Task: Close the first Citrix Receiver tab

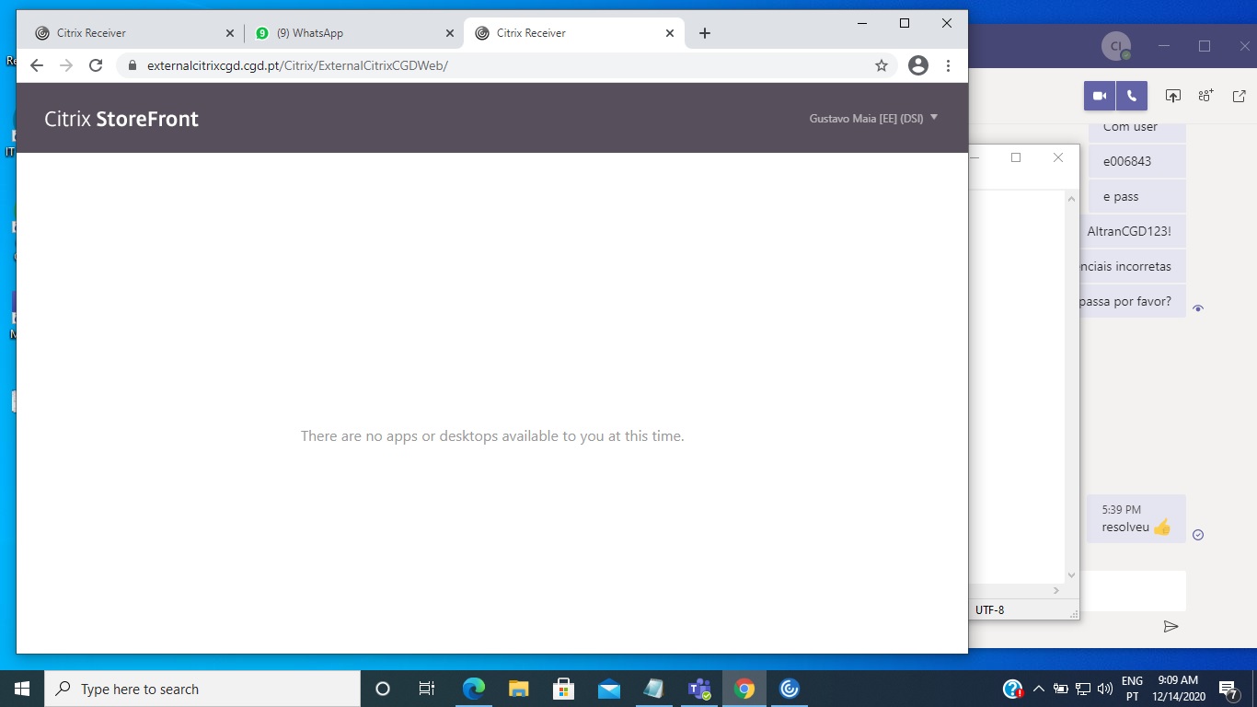Action: pyautogui.click(x=230, y=33)
